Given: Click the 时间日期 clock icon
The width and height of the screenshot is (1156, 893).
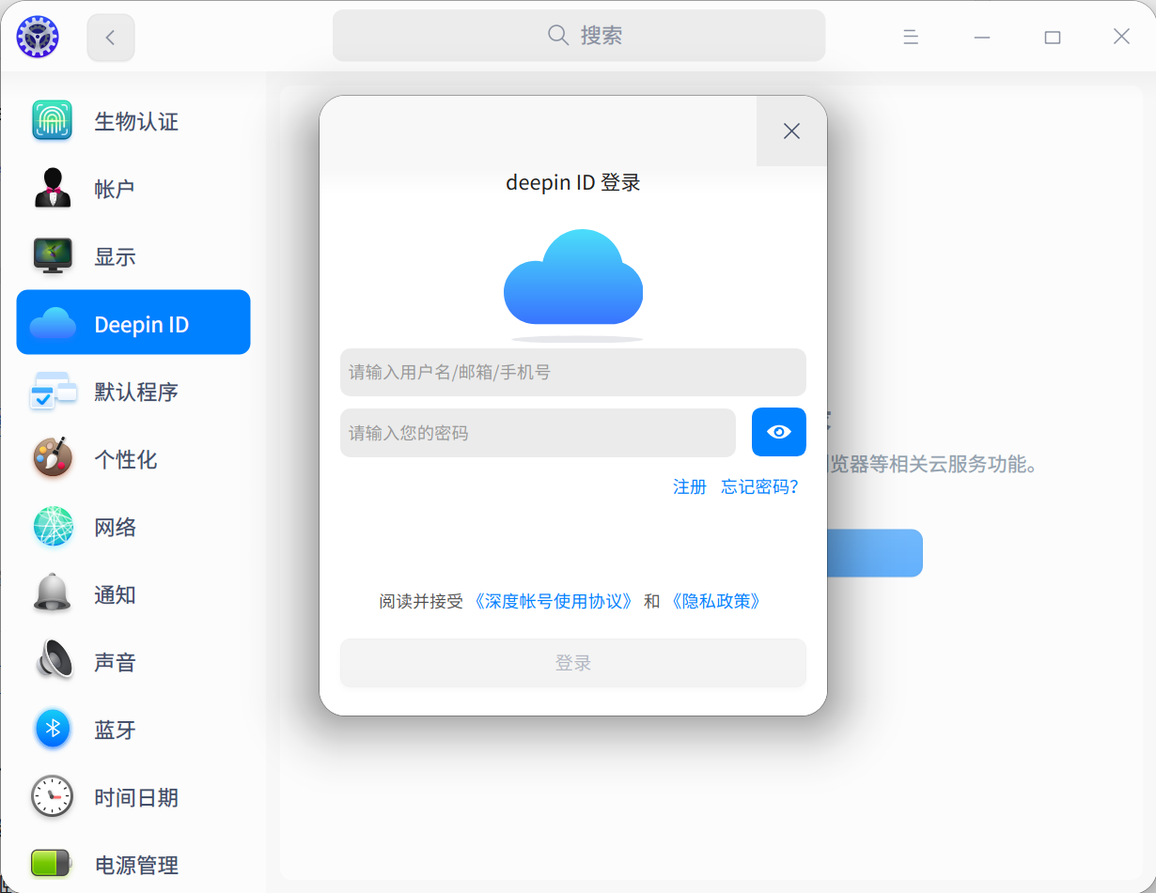Looking at the screenshot, I should pyautogui.click(x=53, y=796).
